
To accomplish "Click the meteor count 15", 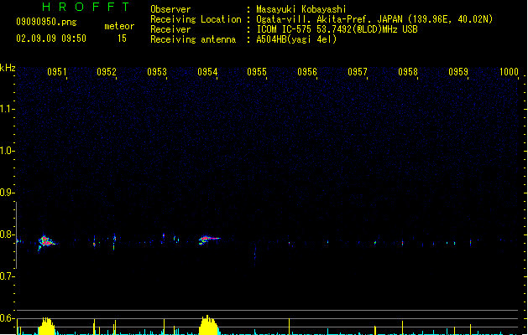I will point(122,39).
